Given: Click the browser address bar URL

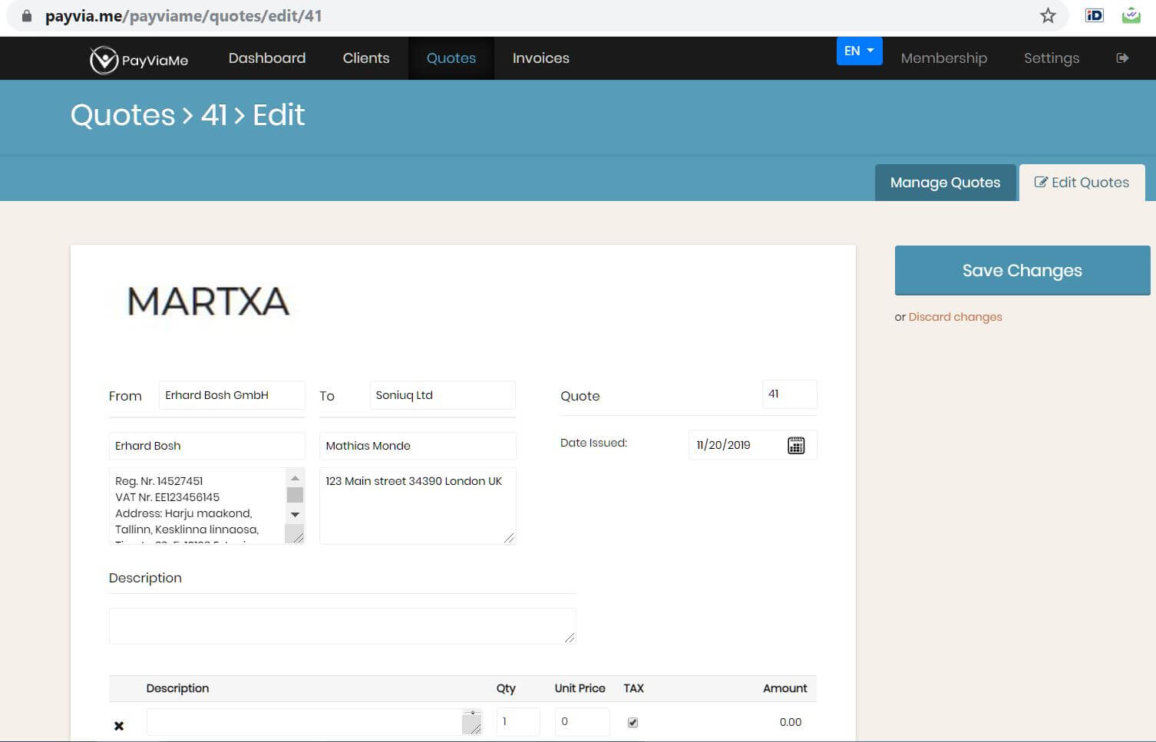Looking at the screenshot, I should tap(183, 15).
